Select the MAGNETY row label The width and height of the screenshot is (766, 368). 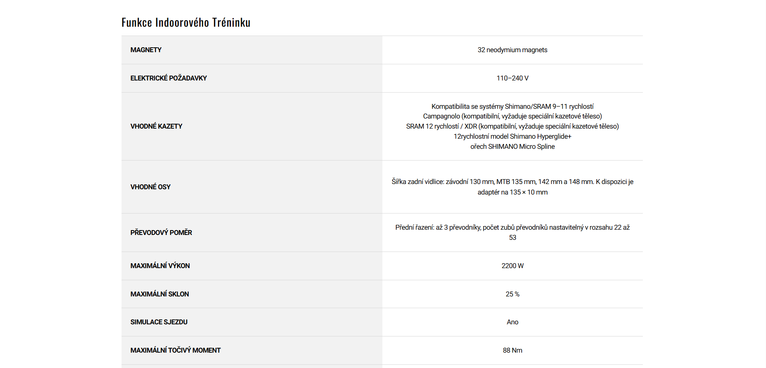coord(146,50)
